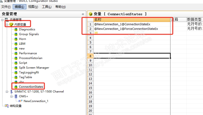Select the Split Screen Manager group
The width and height of the screenshot is (203, 115).
click(x=34, y=67)
